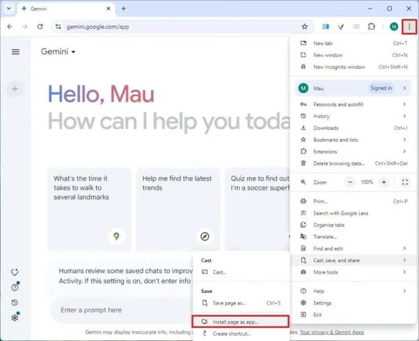Image resolution: width=419 pixels, height=341 pixels.
Task: Click the compass icon on trends card
Action: tap(205, 236)
